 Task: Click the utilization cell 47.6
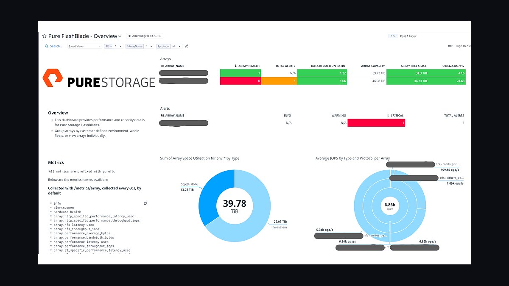pyautogui.click(x=447, y=73)
